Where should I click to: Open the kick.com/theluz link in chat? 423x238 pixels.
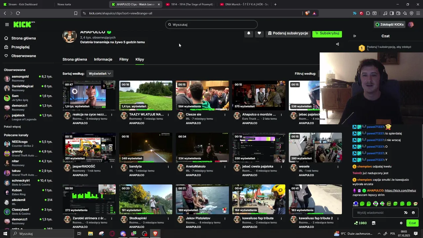pos(400,190)
